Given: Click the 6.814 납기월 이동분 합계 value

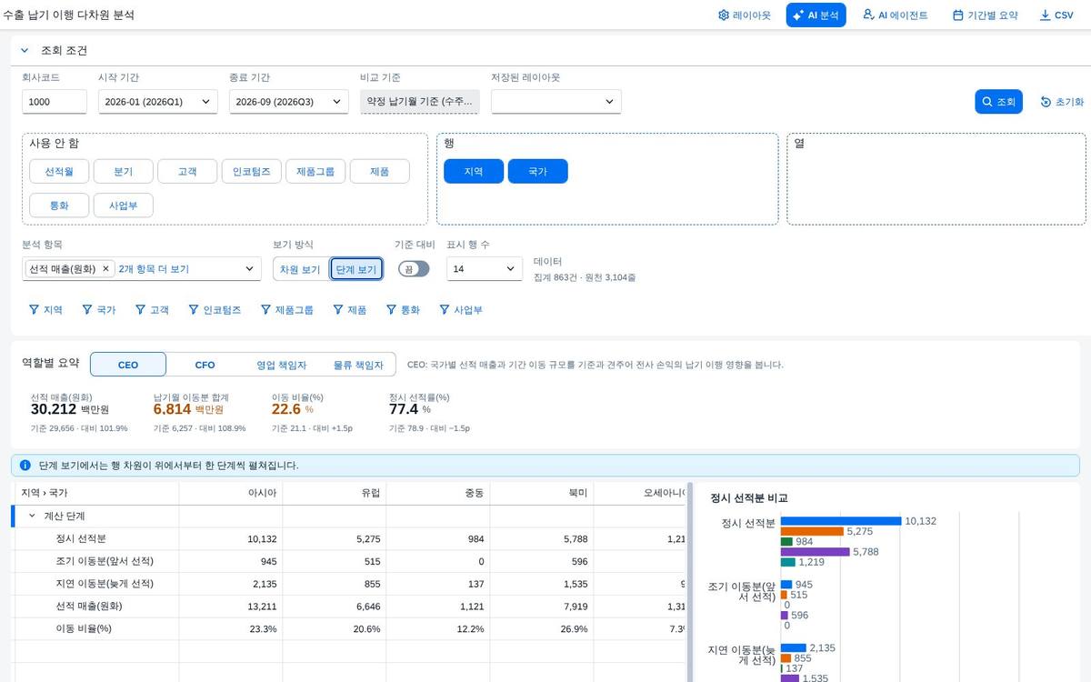Looking at the screenshot, I should [x=173, y=409].
